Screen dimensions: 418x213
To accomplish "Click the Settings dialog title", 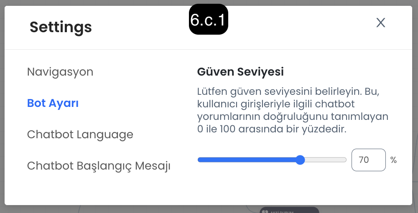I will coord(61,27).
